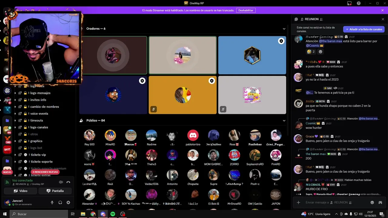Click audience member PinkRD avatar
This screenshot has width=388, height=218.
(276, 155)
